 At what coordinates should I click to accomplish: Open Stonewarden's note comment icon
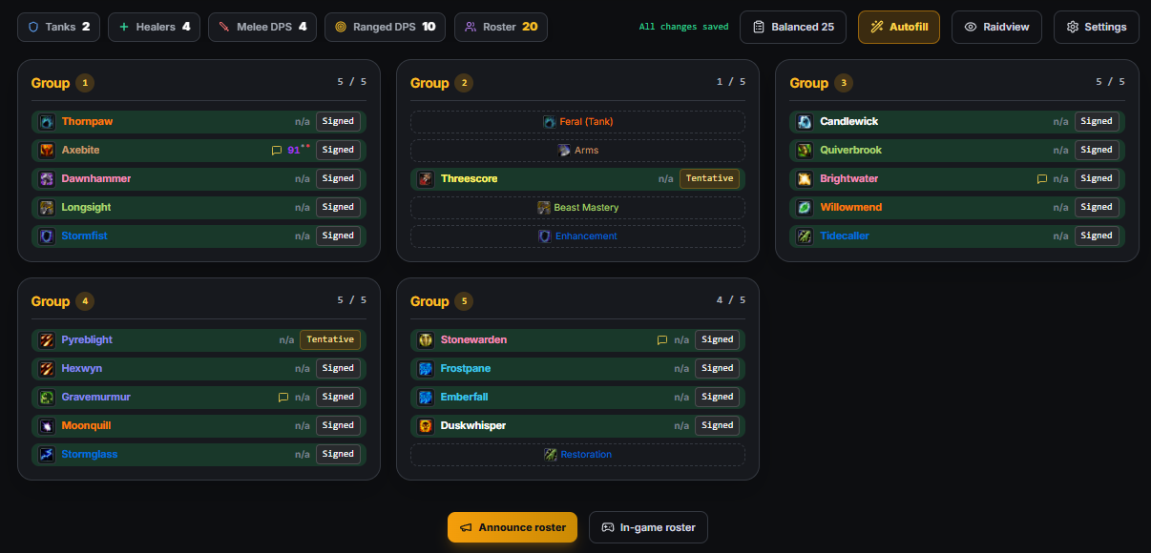[662, 340]
